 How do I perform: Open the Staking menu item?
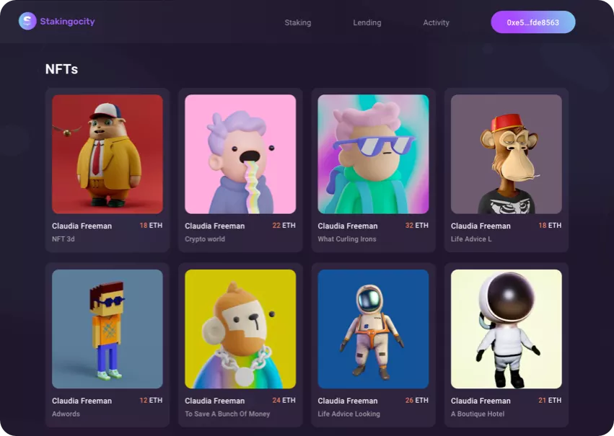[x=297, y=22]
